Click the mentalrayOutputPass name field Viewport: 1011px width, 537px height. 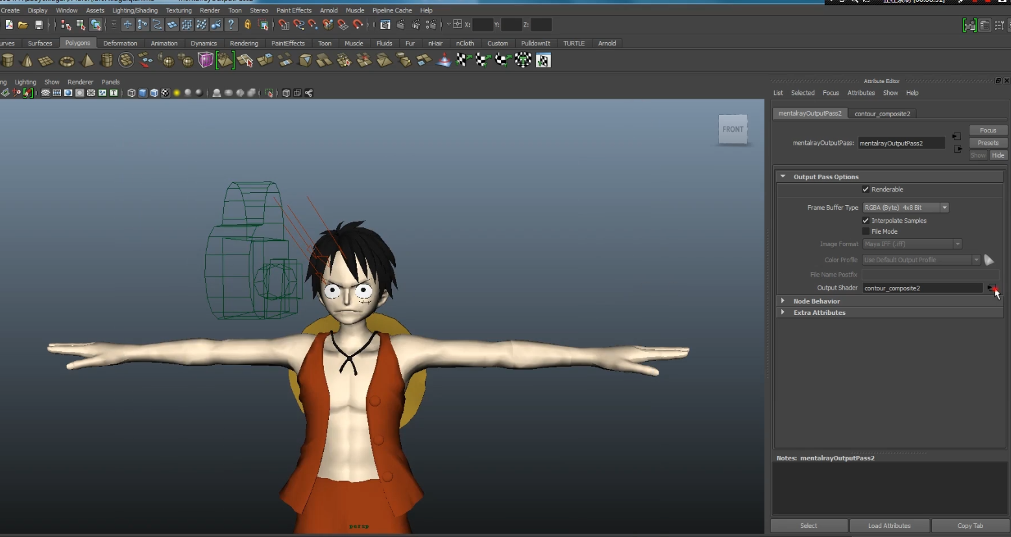(x=901, y=144)
